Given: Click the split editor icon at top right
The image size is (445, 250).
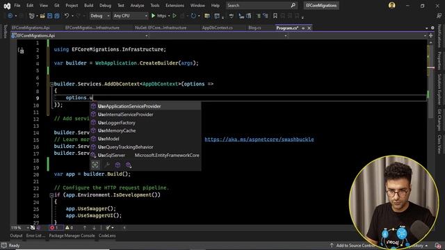Looking at the screenshot, I should [431, 35].
